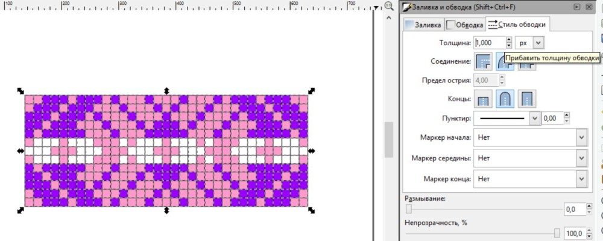The height and width of the screenshot is (241, 603).
Task: Click the left-middle scale handle of the selection
Action: pyautogui.click(x=21, y=151)
